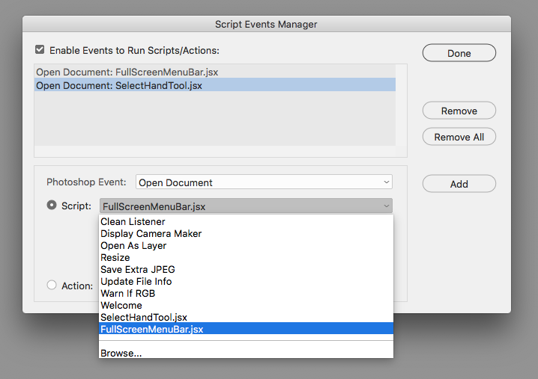Uncheck Enable Events to Run Scripts/Actions checkbox

point(40,51)
